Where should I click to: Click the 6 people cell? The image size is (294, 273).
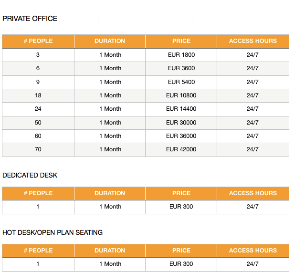pyautogui.click(x=38, y=68)
